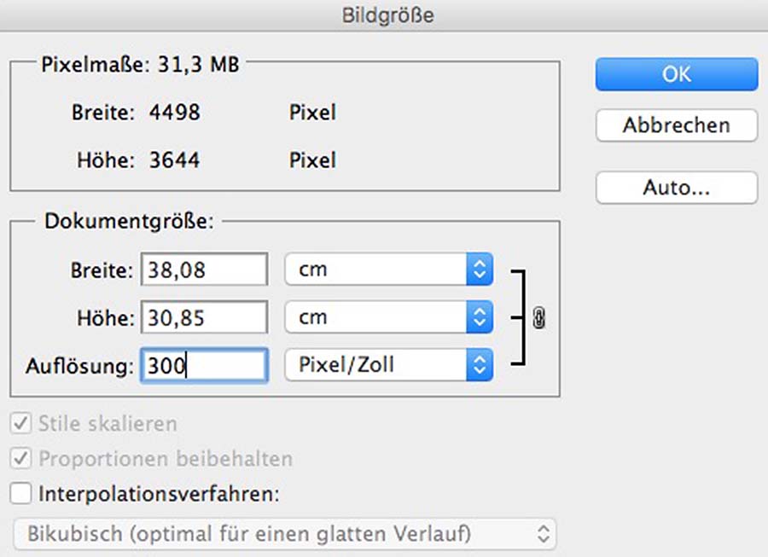This screenshot has width=768, height=557.
Task: Click the Breite document width field
Action: (204, 270)
